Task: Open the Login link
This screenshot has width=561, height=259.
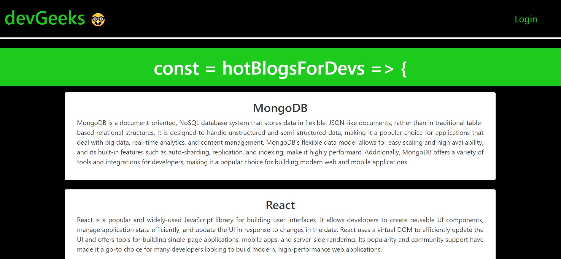Action: pos(526,19)
